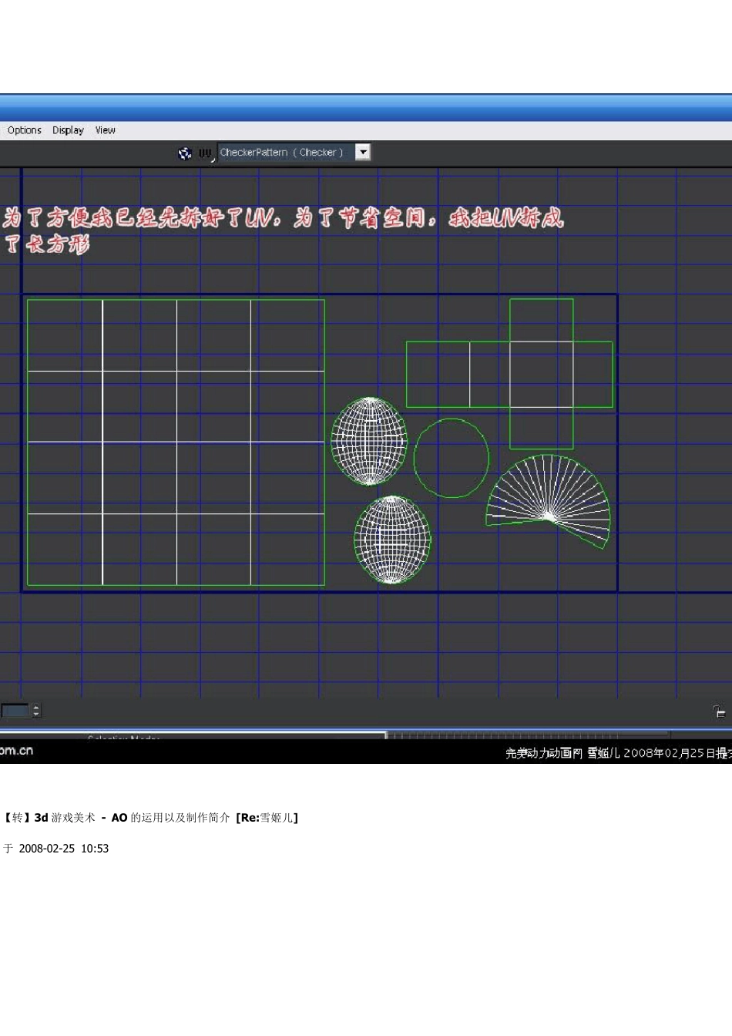Click the UV coordinates flyout button
Image resolution: width=732 pixels, height=1036 pixels.
coord(205,154)
